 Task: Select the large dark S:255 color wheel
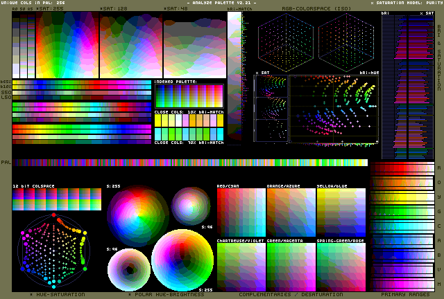(138, 216)
